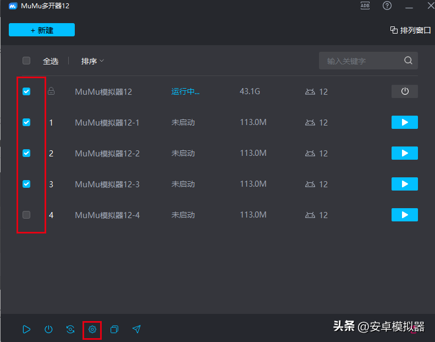Click Android icon in MuMu模拟器12-4 row
The image size is (435, 342).
[x=310, y=215]
